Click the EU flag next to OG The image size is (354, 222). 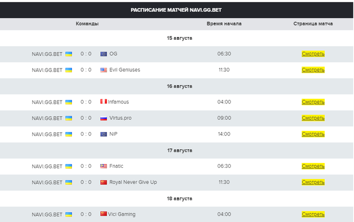pos(103,54)
